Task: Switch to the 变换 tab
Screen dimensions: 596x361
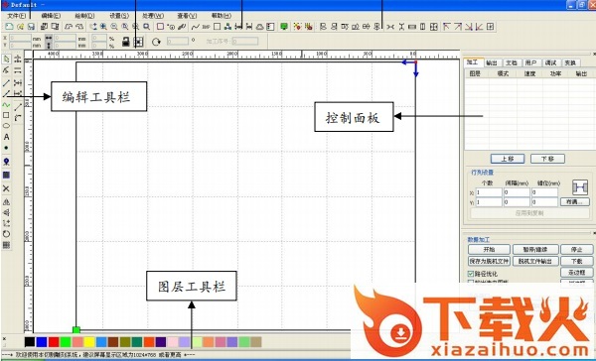Action: point(570,63)
